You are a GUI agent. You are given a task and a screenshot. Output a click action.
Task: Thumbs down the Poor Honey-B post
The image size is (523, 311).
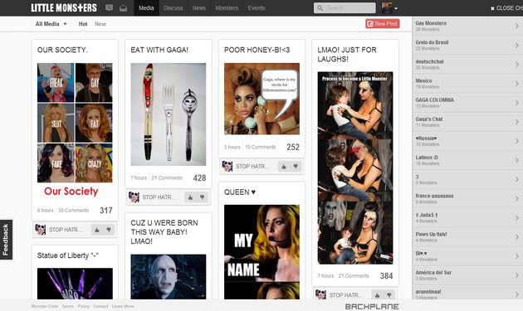tap(296, 167)
